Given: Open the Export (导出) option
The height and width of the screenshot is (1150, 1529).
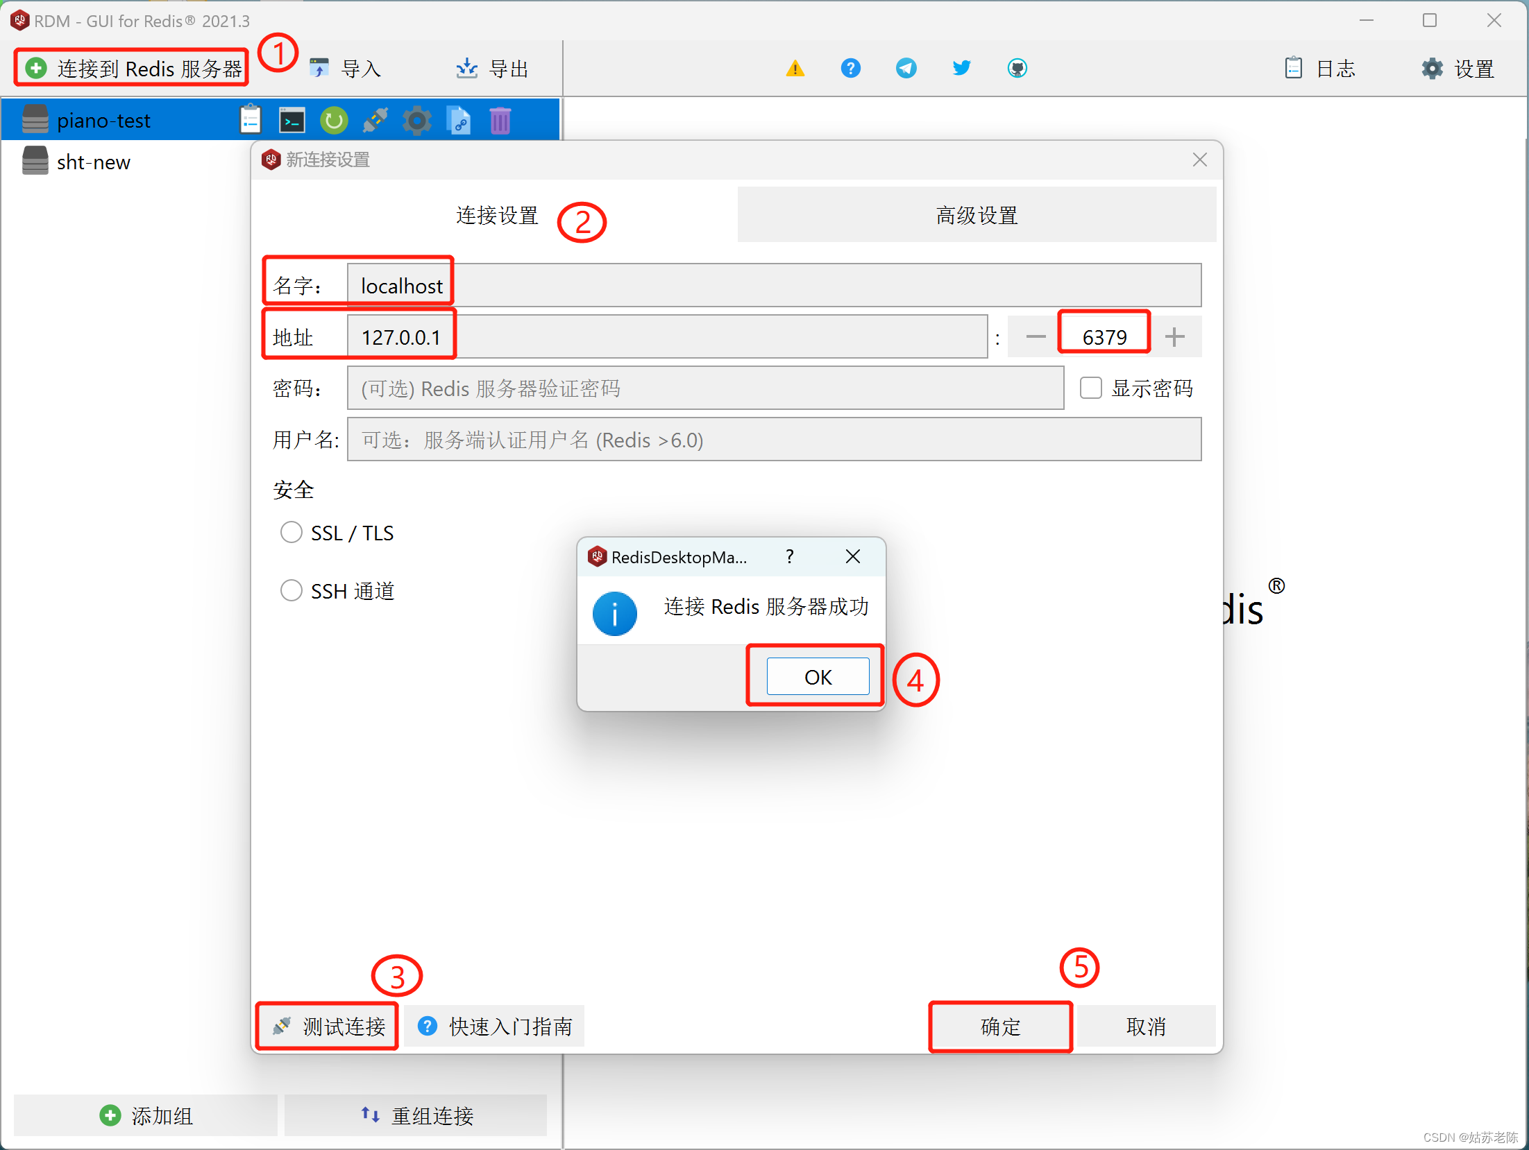Looking at the screenshot, I should pyautogui.click(x=492, y=68).
